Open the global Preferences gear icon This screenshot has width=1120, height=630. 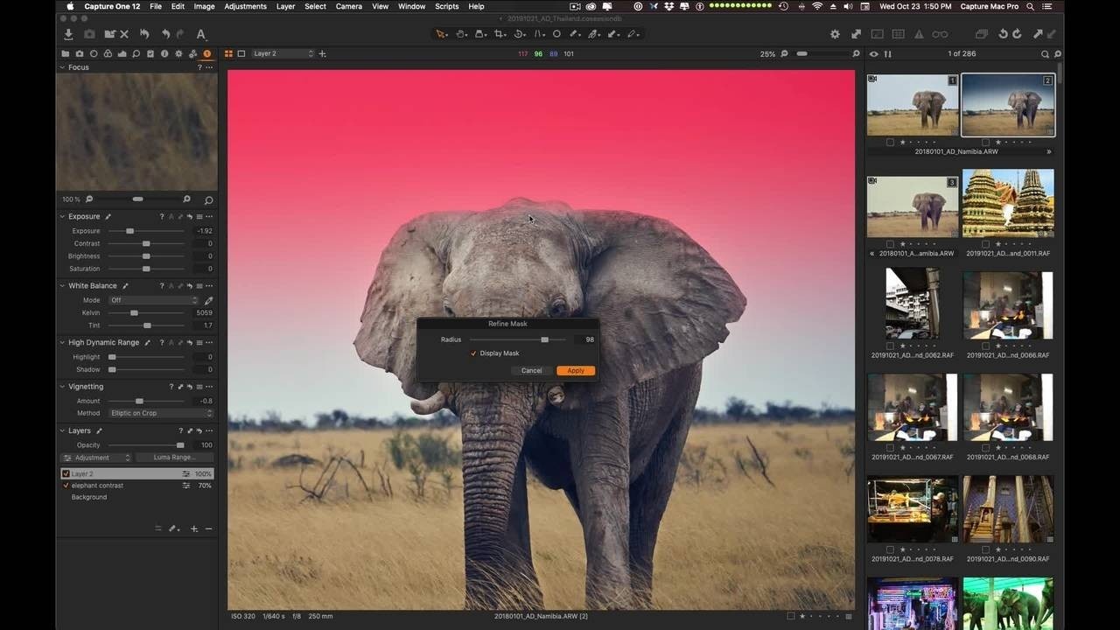[835, 34]
